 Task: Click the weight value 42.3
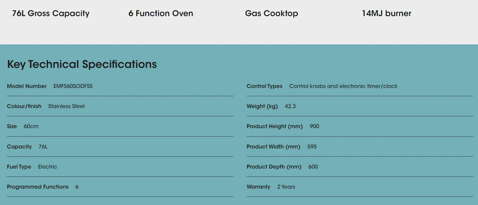click(290, 106)
